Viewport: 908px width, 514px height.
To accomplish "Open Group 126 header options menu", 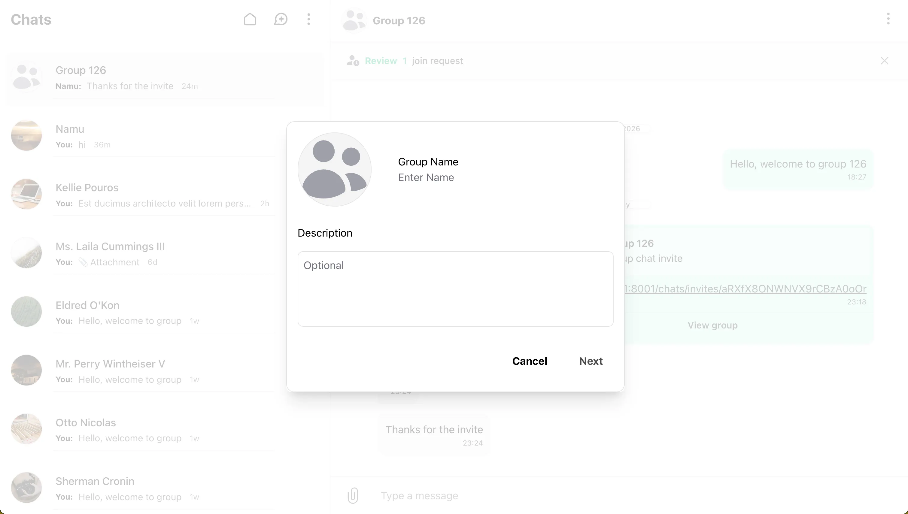I will pos(888,19).
